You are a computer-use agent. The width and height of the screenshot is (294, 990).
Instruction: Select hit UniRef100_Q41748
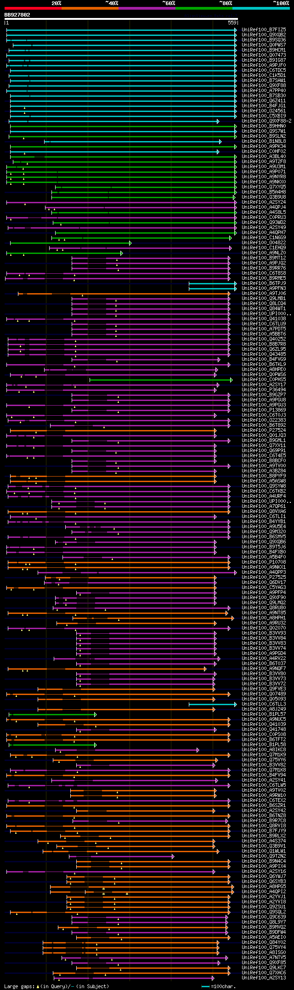pyautogui.click(x=264, y=729)
